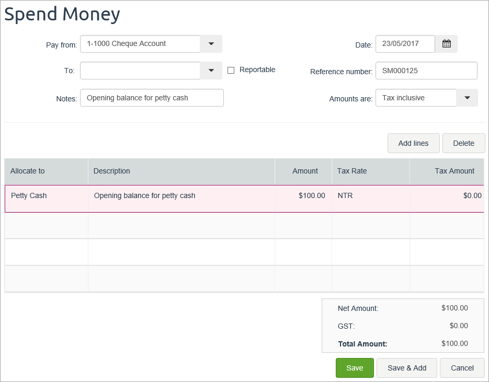The height and width of the screenshot is (382, 489).
Task: Tick the Reportable checkbox
Action: tap(231, 70)
